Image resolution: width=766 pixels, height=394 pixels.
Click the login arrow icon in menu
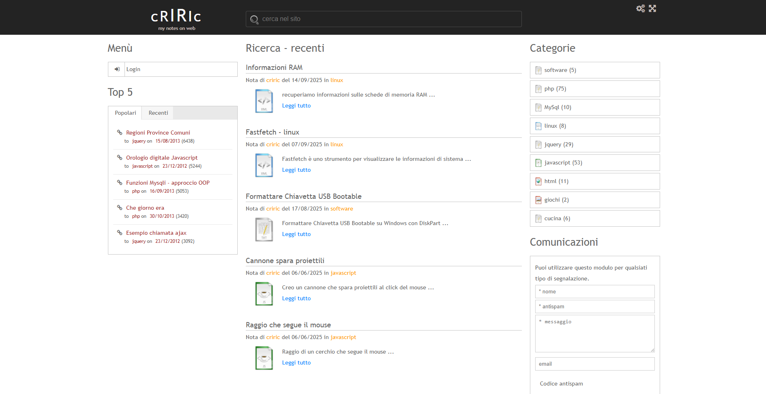(117, 69)
